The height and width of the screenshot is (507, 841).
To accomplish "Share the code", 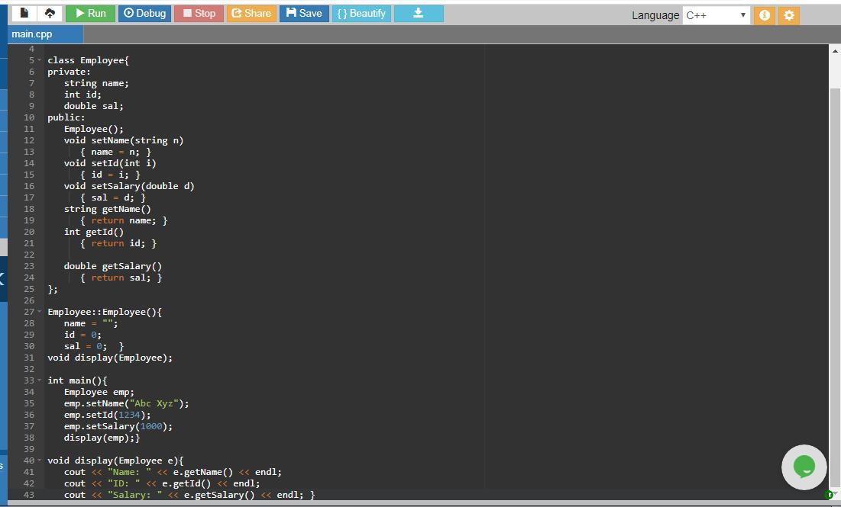I will (x=251, y=14).
